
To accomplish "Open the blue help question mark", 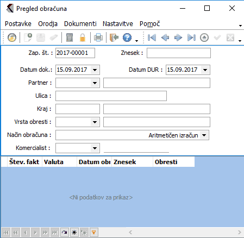I will (x=127, y=37).
